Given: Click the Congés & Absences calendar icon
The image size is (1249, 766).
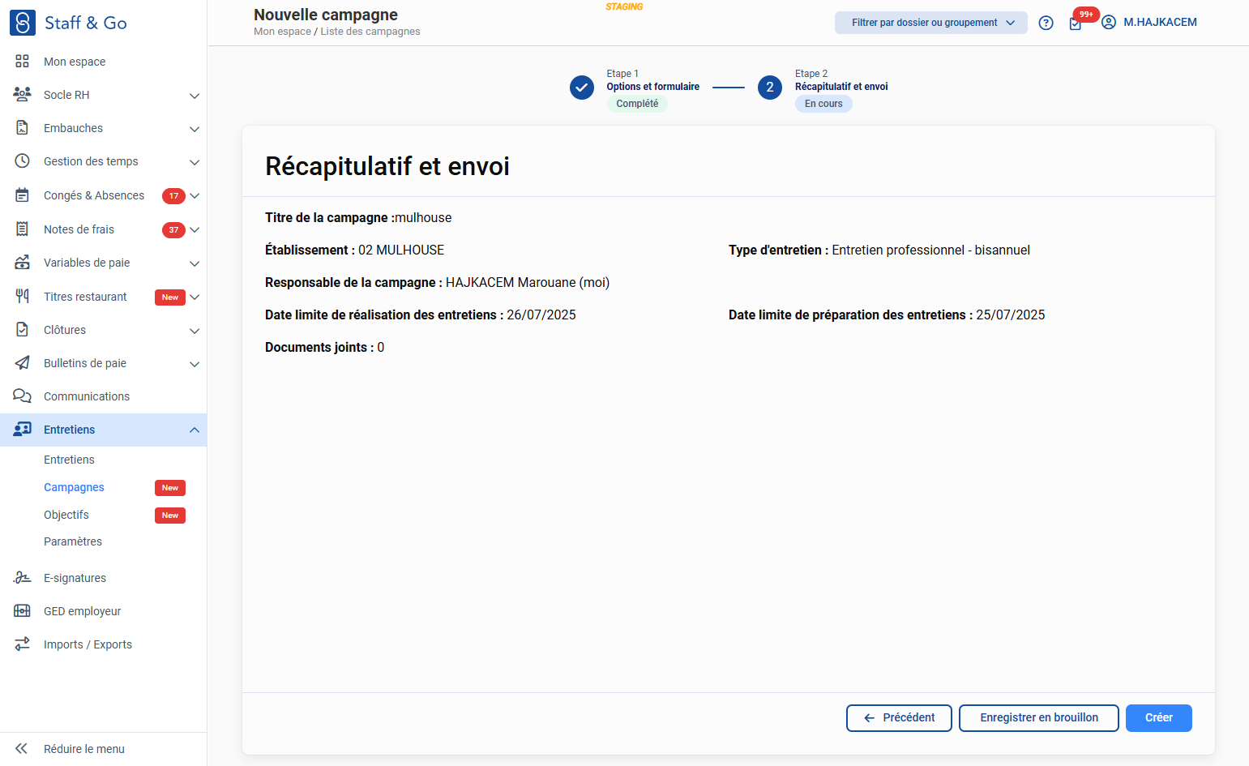Looking at the screenshot, I should (22, 195).
